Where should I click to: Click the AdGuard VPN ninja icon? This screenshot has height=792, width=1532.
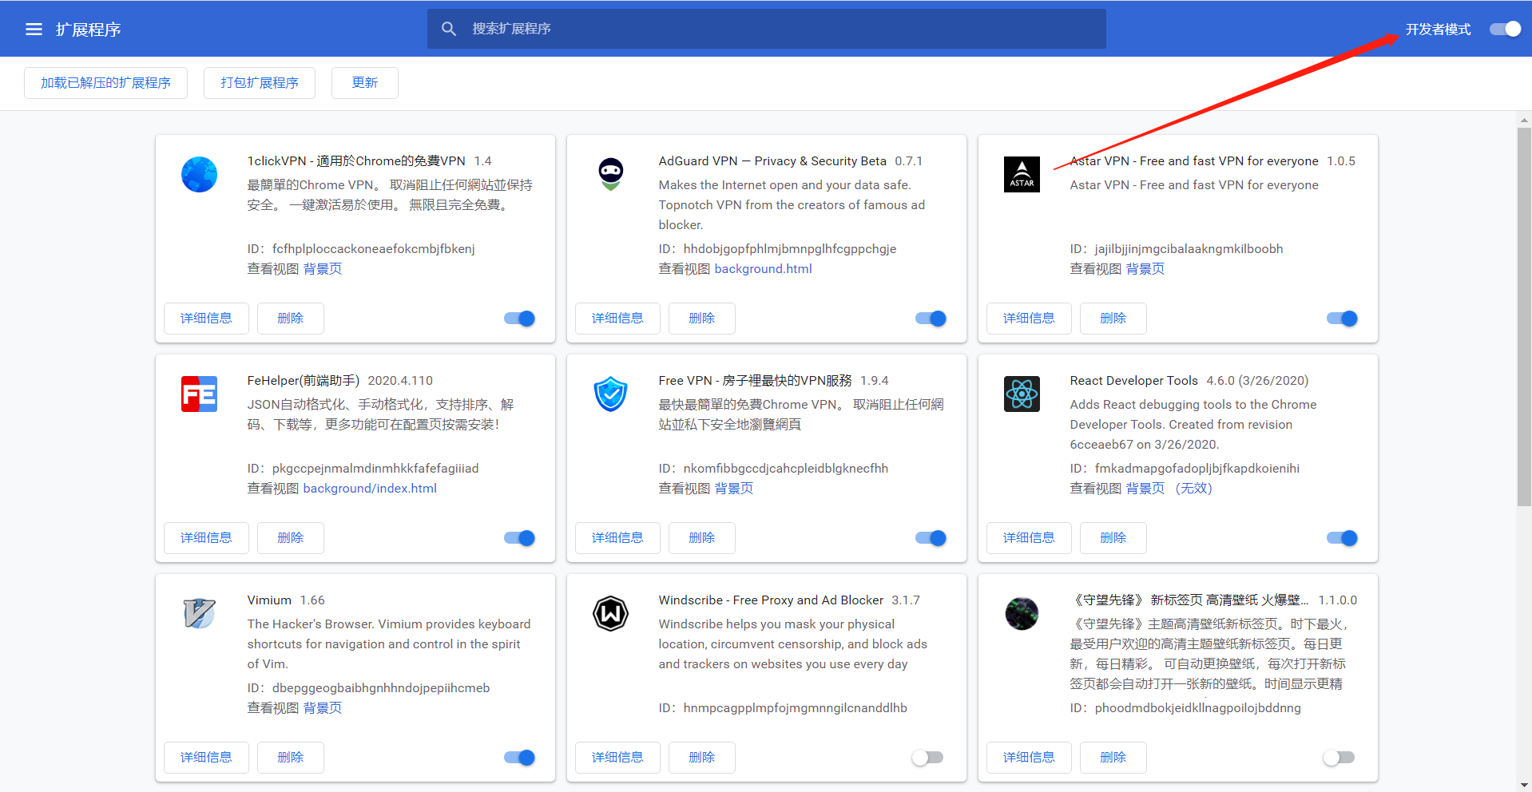pos(610,174)
